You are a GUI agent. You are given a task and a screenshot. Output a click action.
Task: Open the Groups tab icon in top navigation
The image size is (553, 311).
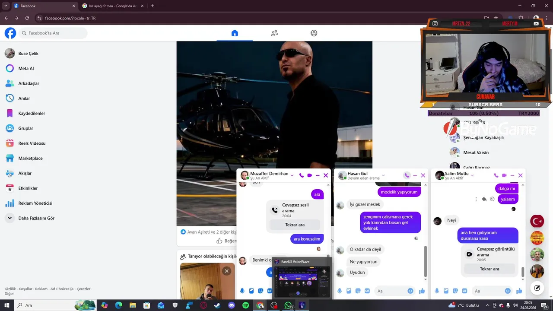pos(314,33)
